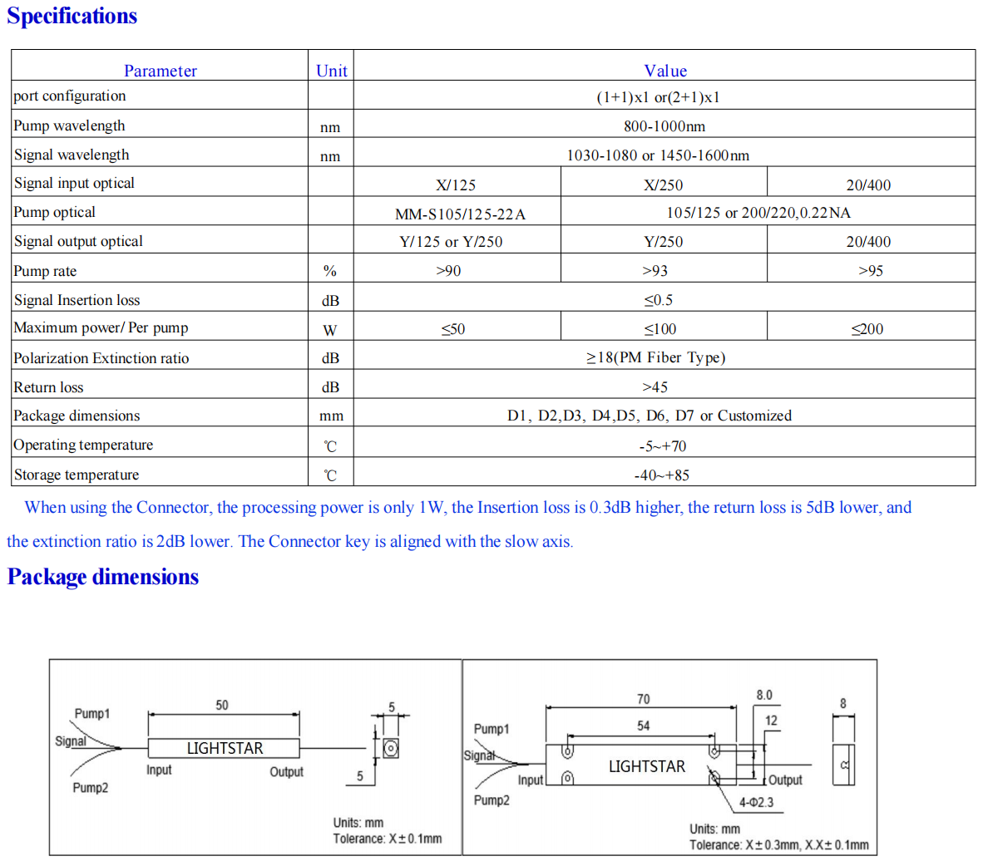993x866 pixels.
Task: Select the 'Signal wavelength' row label
Action: pos(72,155)
